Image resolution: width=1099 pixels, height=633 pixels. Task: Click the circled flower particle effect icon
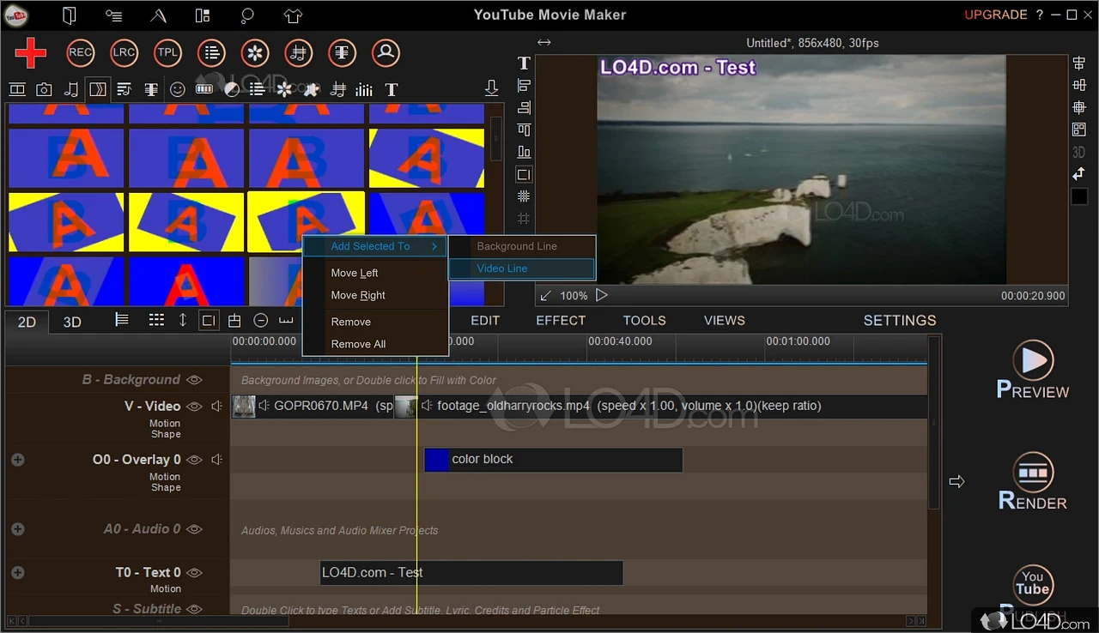255,53
